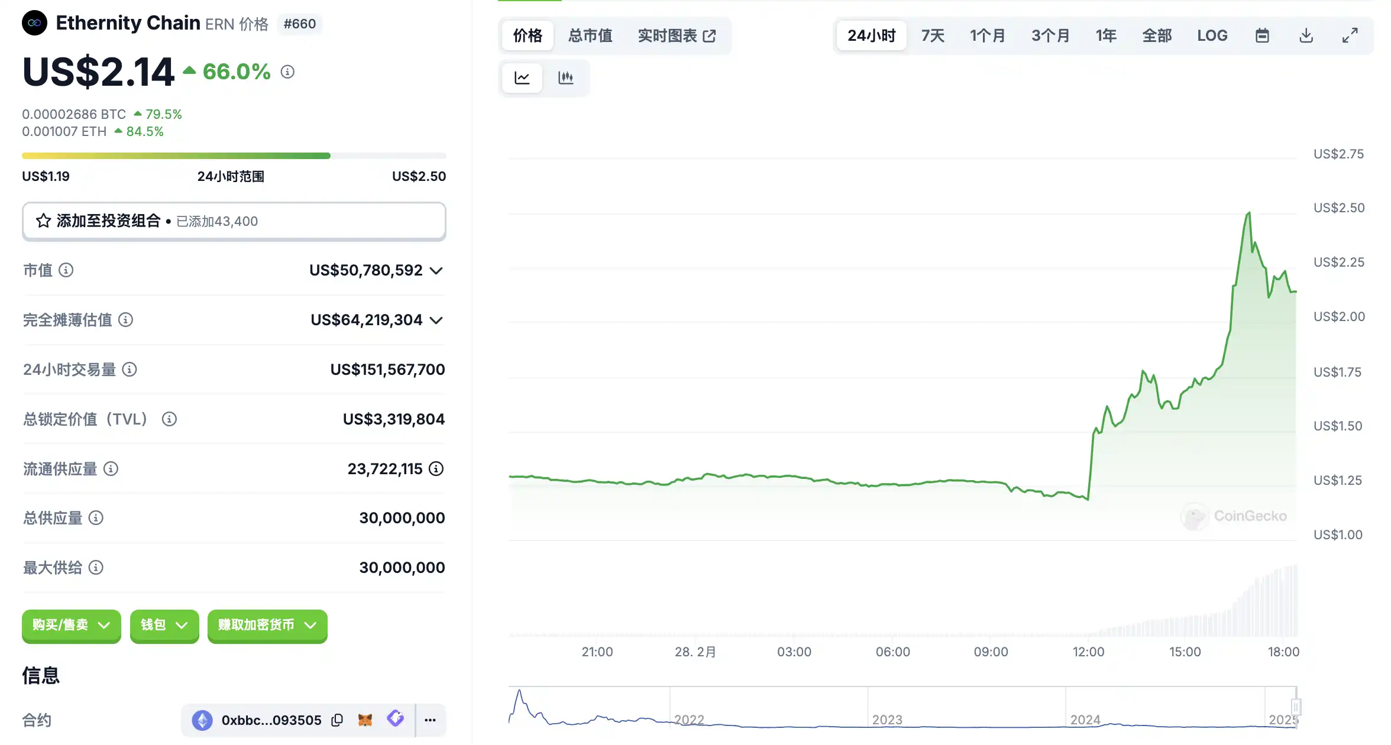Screen dimensions: 1391x745
Task: Click the 24-hour price range progress bar
Action: (234, 156)
